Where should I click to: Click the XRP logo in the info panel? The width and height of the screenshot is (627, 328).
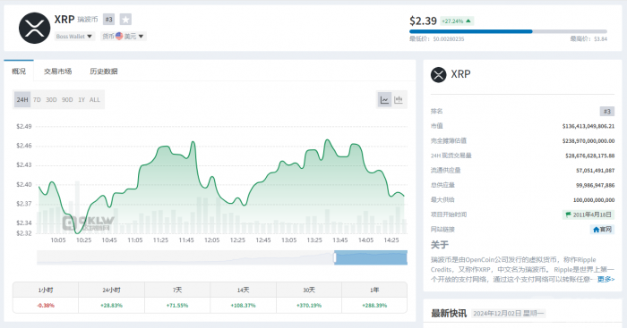439,74
